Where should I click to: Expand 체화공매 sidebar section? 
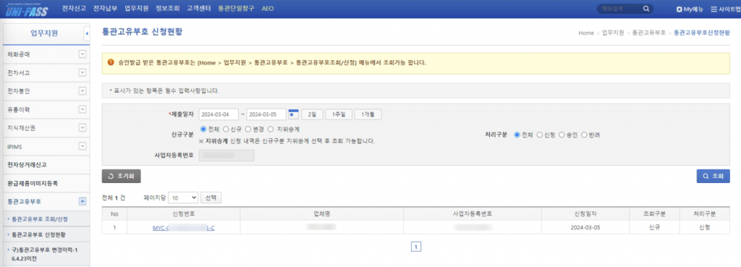[82, 54]
